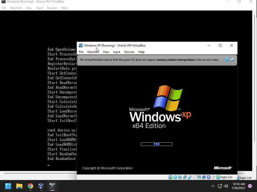Click 'End RandomSeed' line in Macbook console

(62, 159)
